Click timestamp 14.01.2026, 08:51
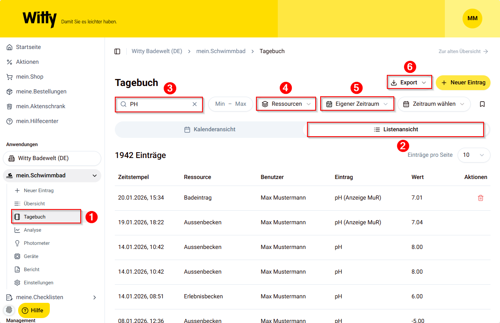The width and height of the screenshot is (500, 323). point(141,297)
